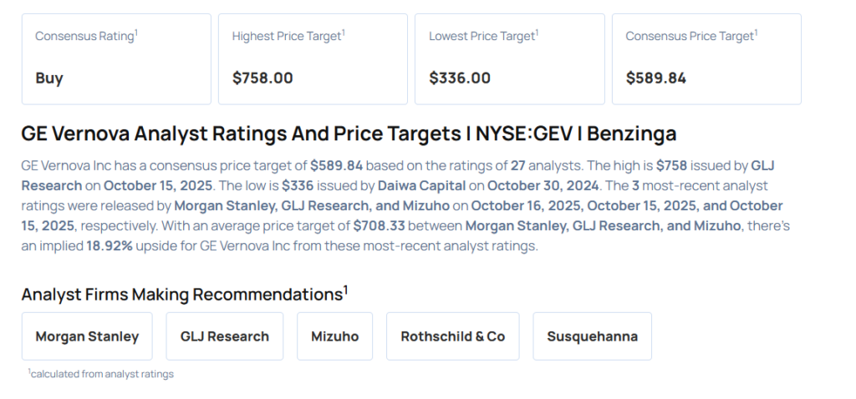Click the Highest Price Target card label
This screenshot has width=856, height=399.
point(288,37)
